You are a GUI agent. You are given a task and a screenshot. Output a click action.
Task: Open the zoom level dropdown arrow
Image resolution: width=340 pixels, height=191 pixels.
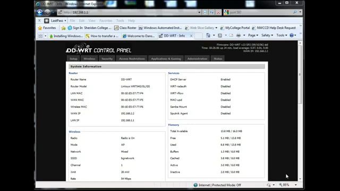(296, 185)
